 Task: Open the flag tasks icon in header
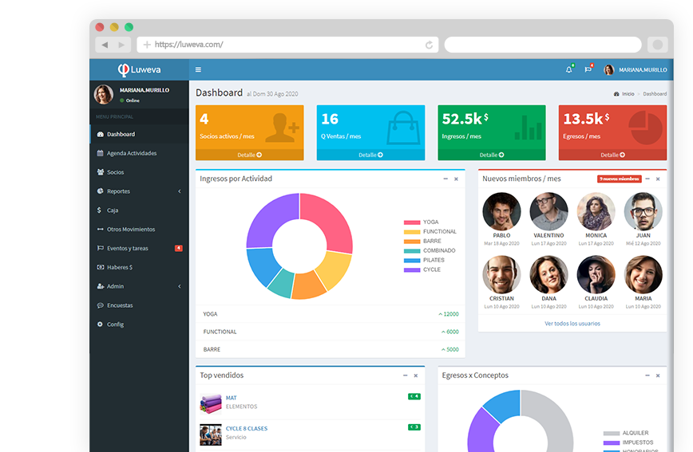click(x=588, y=69)
